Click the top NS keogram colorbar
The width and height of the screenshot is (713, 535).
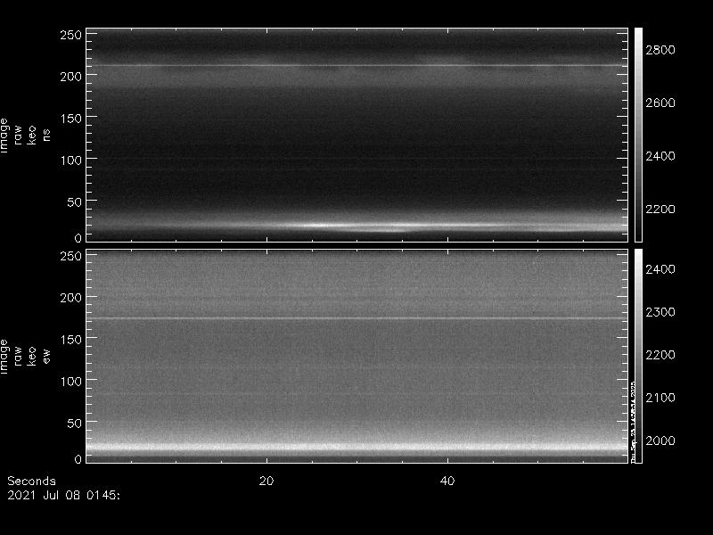pyautogui.click(x=638, y=134)
